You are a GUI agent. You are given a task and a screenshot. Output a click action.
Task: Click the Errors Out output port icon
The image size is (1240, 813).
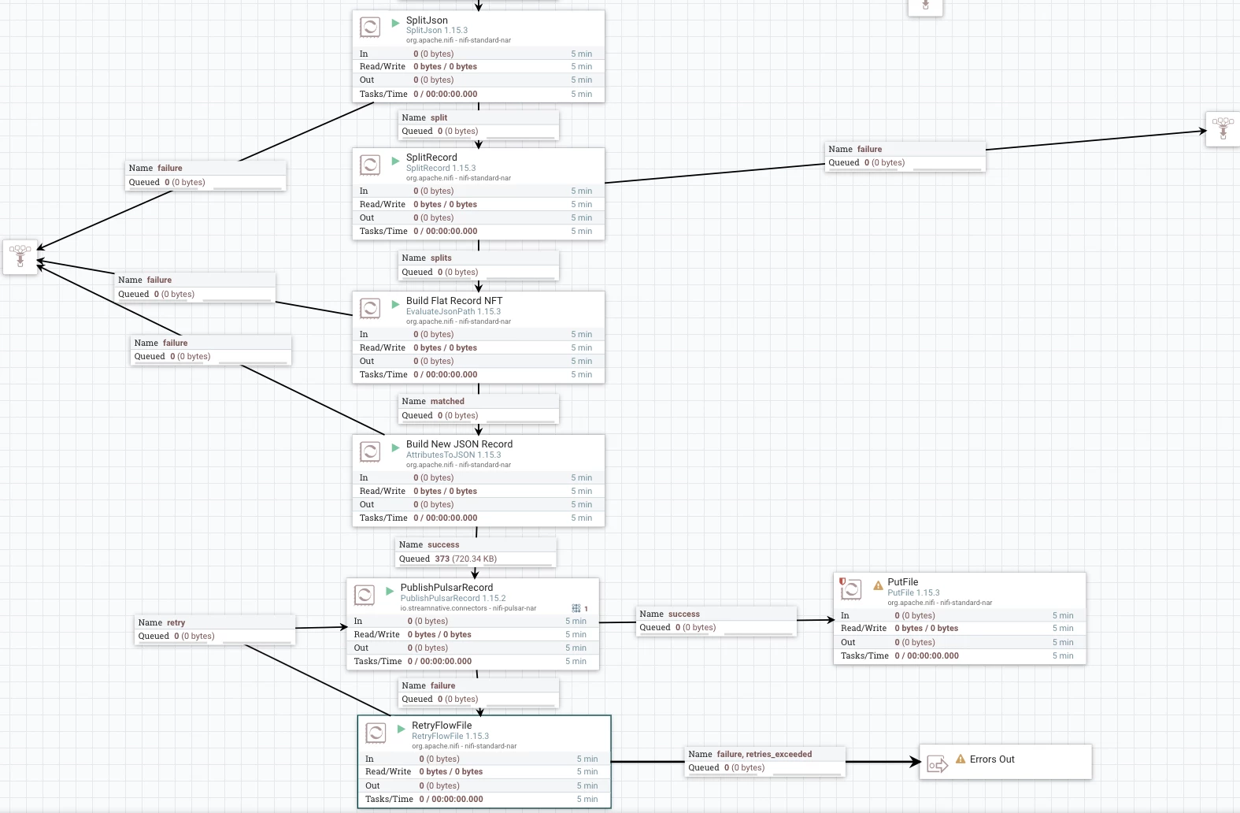click(x=937, y=763)
